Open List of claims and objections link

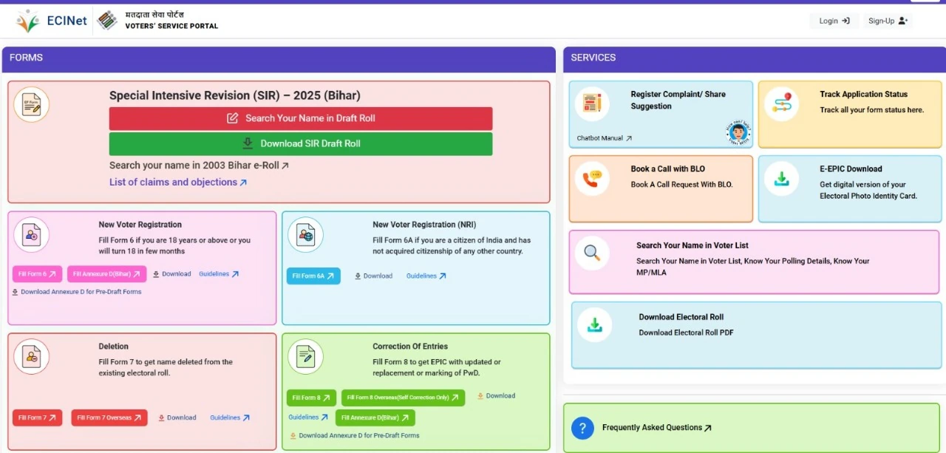point(178,182)
